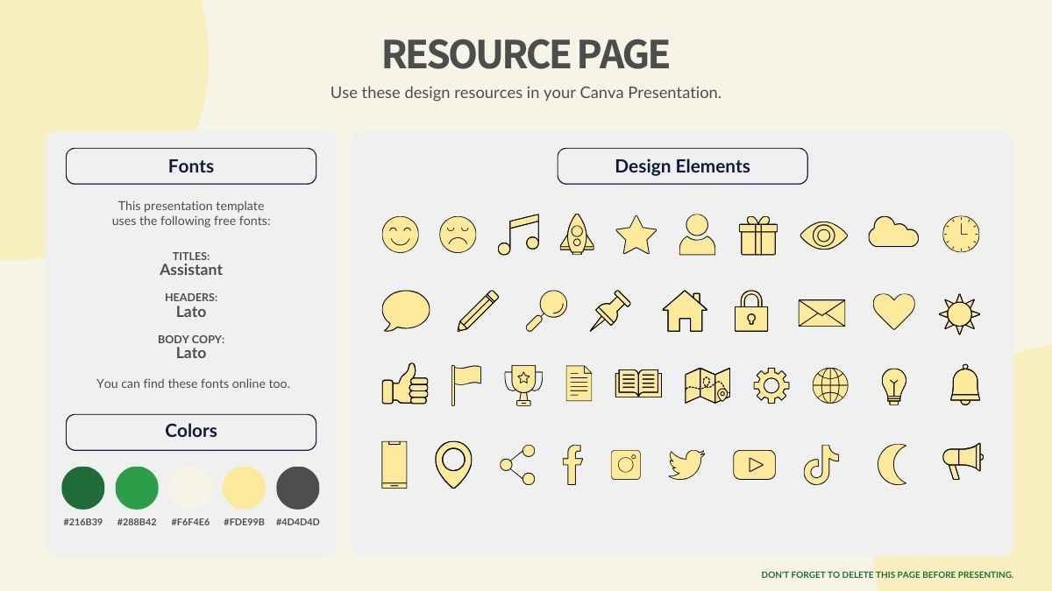Select the heart icon

coord(893,312)
